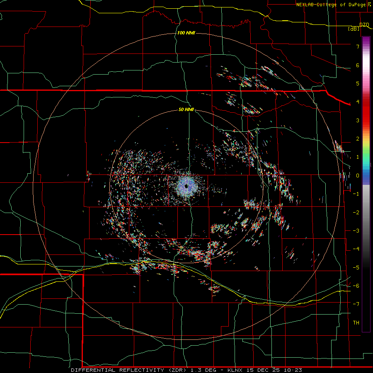Click the 6 value on color scale

click(x=358, y=65)
